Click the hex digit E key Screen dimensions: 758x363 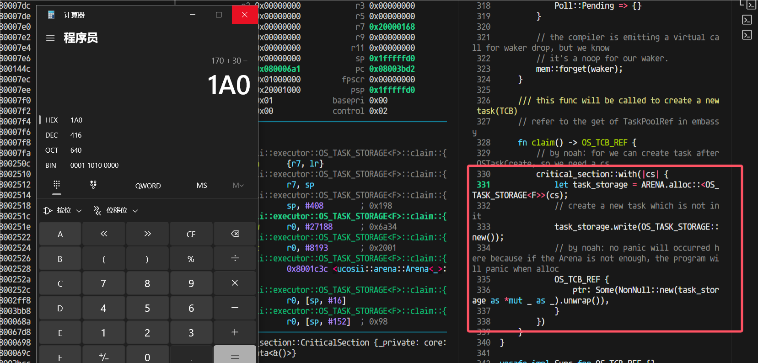pos(60,333)
